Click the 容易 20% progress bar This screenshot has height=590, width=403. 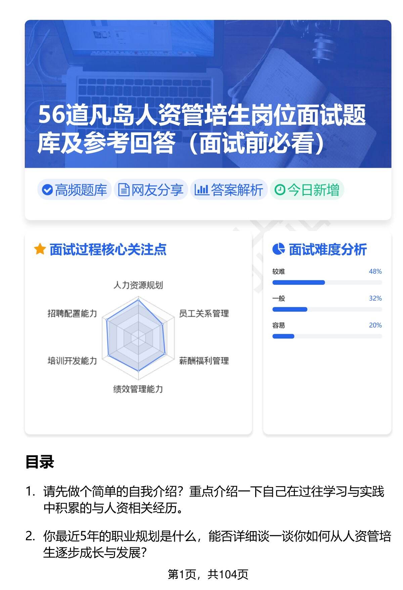(327, 336)
